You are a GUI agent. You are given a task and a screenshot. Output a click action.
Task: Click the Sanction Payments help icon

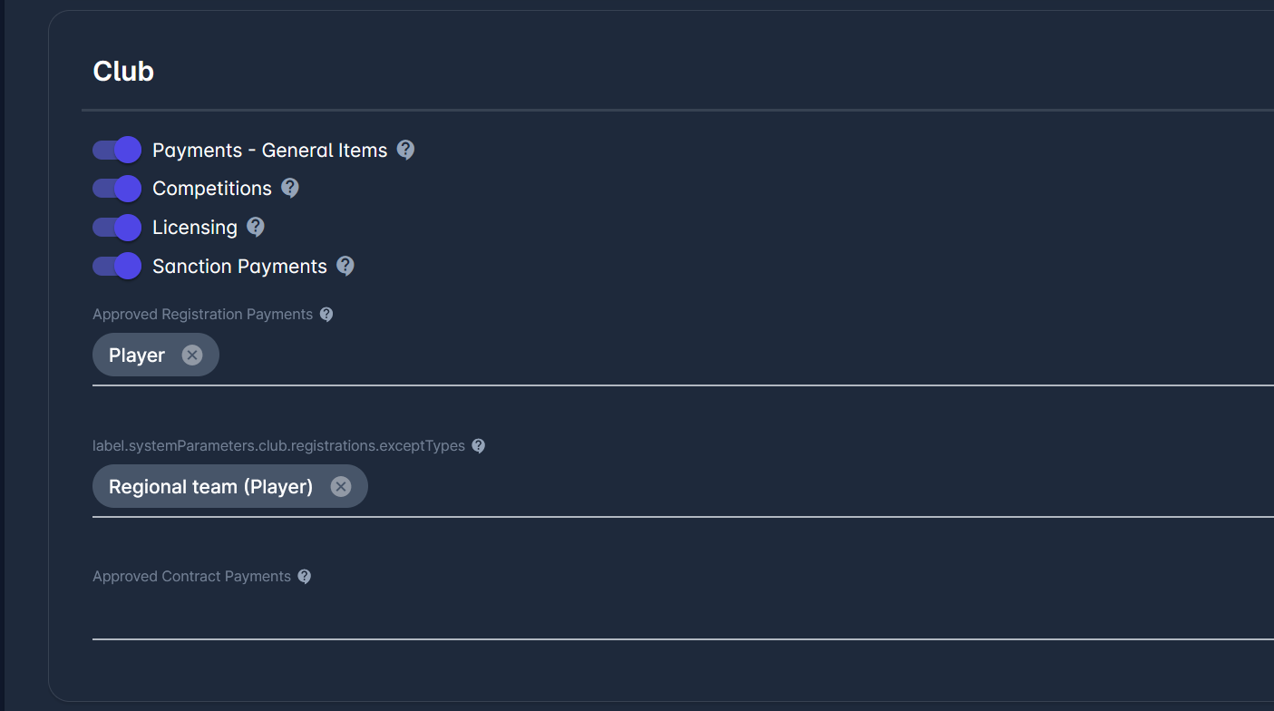click(x=345, y=266)
